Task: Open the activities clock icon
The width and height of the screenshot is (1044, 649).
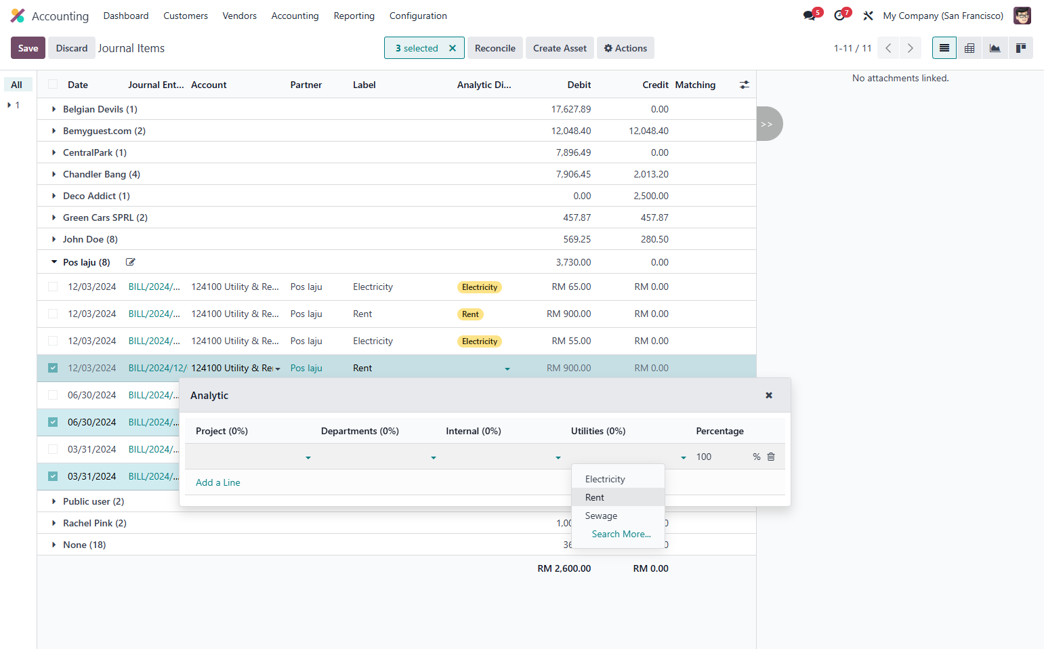Action: (839, 16)
